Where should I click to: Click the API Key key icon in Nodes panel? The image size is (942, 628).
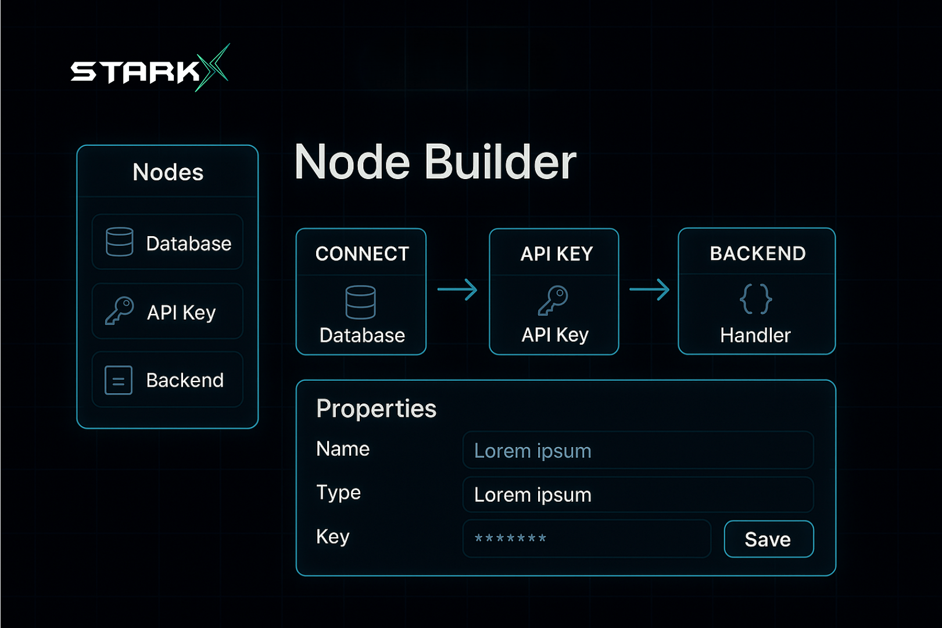[120, 311]
